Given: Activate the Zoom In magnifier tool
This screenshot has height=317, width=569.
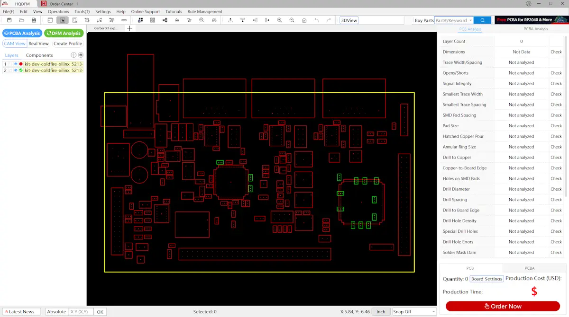Looking at the screenshot, I should coord(279,20).
